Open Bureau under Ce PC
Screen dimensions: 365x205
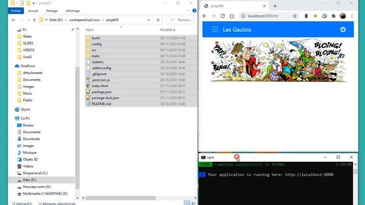[x=28, y=125]
